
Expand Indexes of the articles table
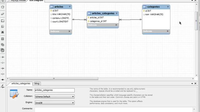[x=69, y=31]
